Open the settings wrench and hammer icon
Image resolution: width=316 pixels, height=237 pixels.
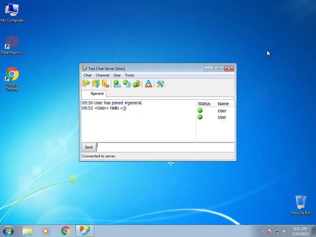pyautogui.click(x=160, y=83)
